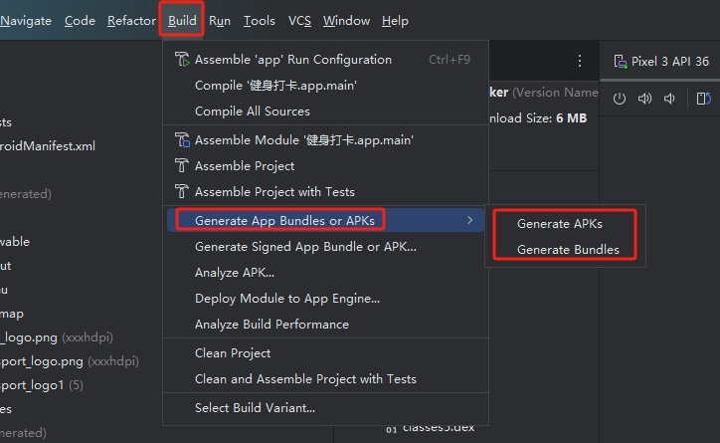The width and height of the screenshot is (720, 443).
Task: Click the emulator volume down icon
Action: tap(669, 99)
